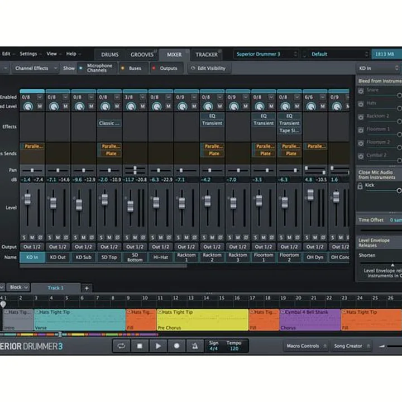Open bleed 6/6 dropdown on OH Dyn
This screenshot has width=402, height=402.
click(x=323, y=97)
